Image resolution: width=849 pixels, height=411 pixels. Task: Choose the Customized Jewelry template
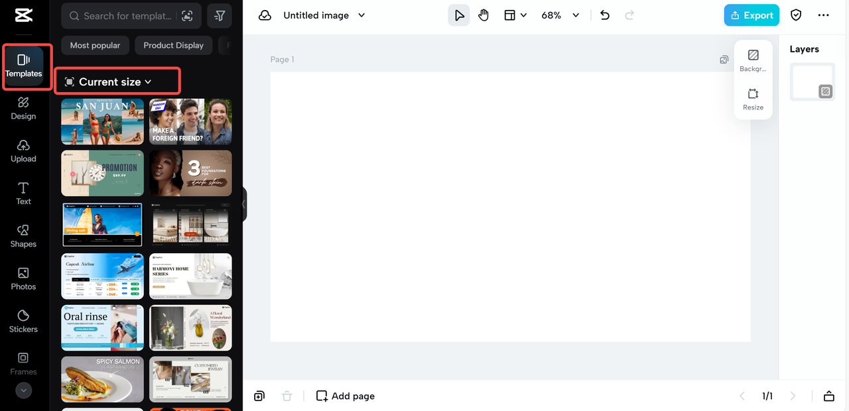click(190, 379)
